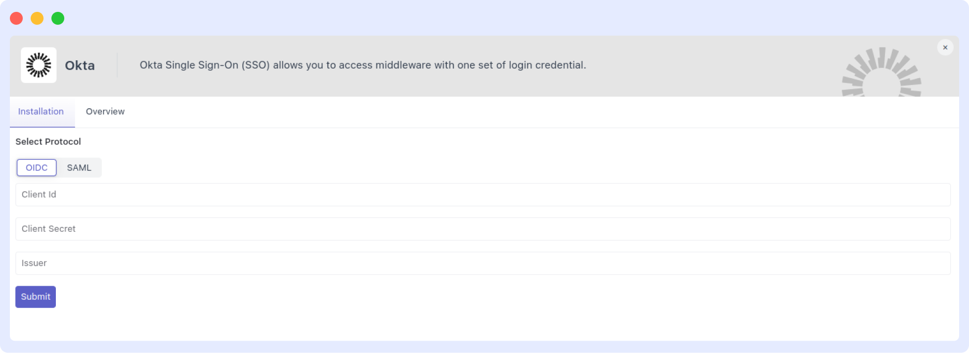Click the divider next to Okta logo
This screenshot has height=353, width=969.
(117, 65)
